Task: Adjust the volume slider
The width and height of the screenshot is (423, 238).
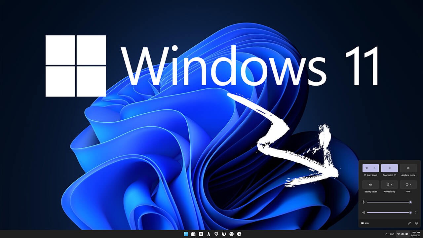Action: tap(389, 213)
